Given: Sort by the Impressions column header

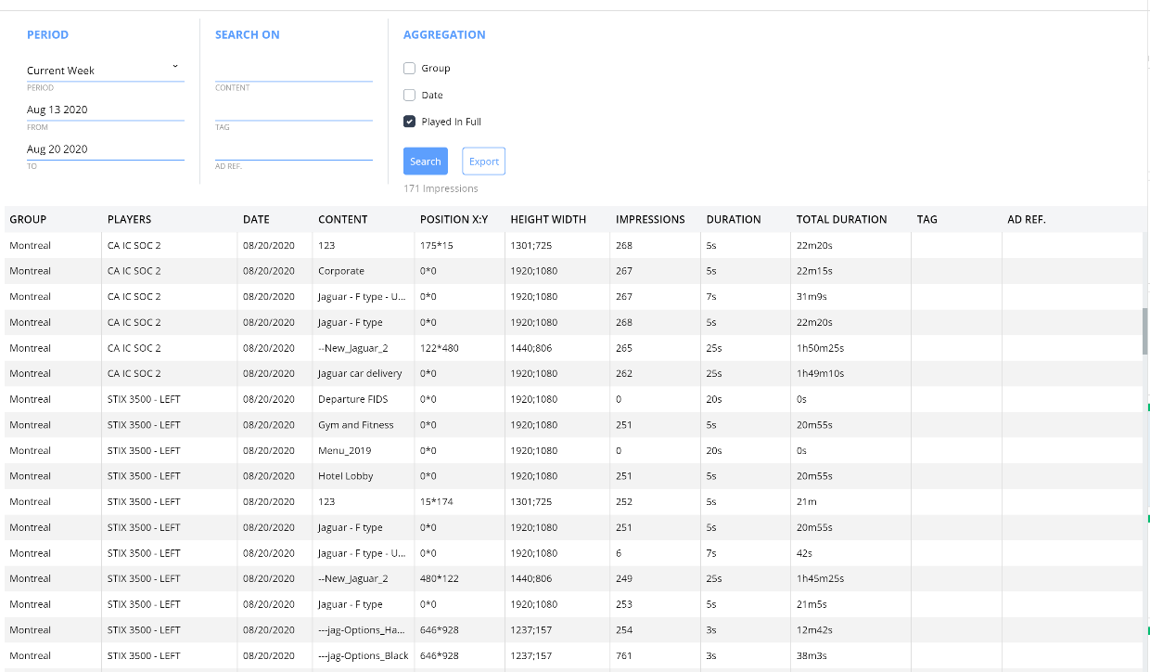Looking at the screenshot, I should (x=650, y=220).
